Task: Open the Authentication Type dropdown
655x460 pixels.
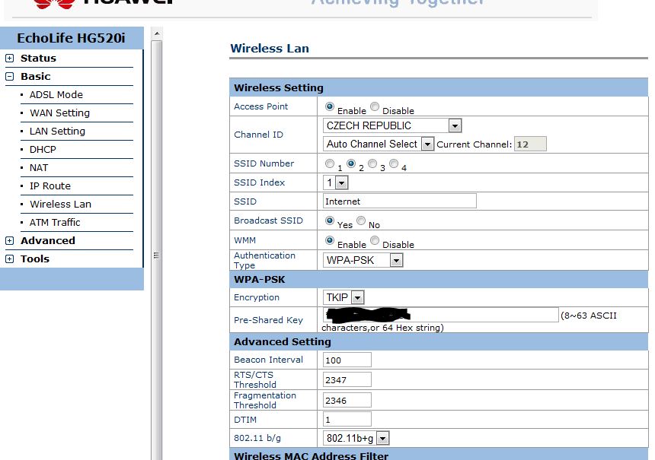Action: [x=363, y=260]
